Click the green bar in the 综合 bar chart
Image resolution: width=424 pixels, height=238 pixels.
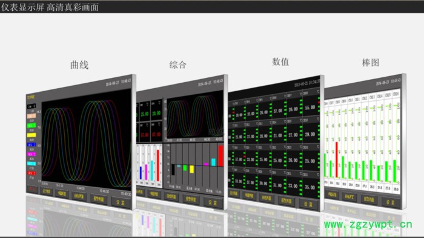(x=185, y=168)
